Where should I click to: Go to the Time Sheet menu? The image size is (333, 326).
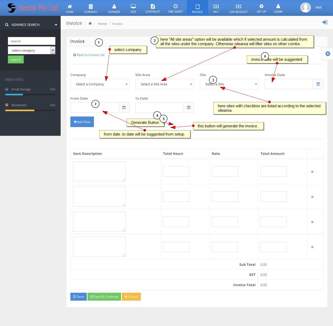(x=175, y=8)
